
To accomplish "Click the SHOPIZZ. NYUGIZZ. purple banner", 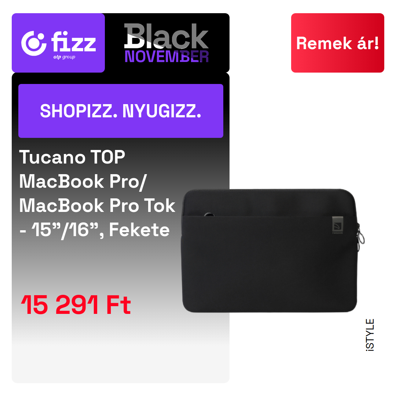I will point(121,111).
